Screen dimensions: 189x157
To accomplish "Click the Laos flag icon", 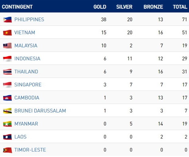I will (x=7, y=137).
